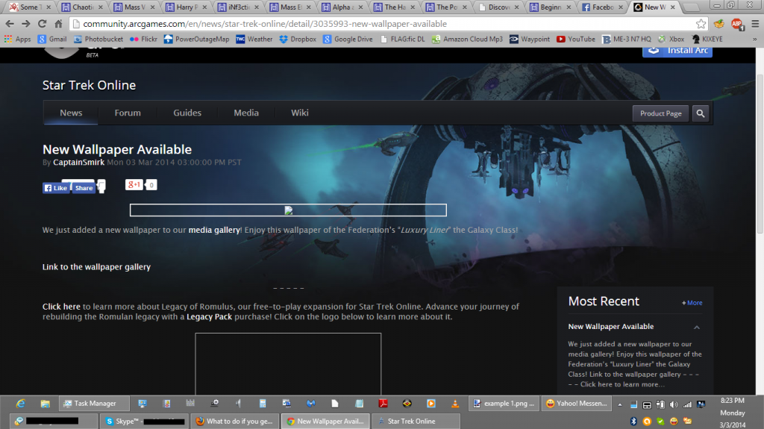Open the Xbox bookmark
The image size is (764, 429).
click(671, 39)
